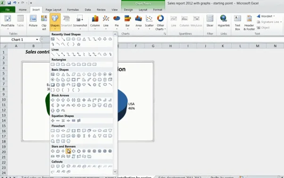Click the Hyperlink icon
Viewport: 284px width, 178px height.
point(224,21)
